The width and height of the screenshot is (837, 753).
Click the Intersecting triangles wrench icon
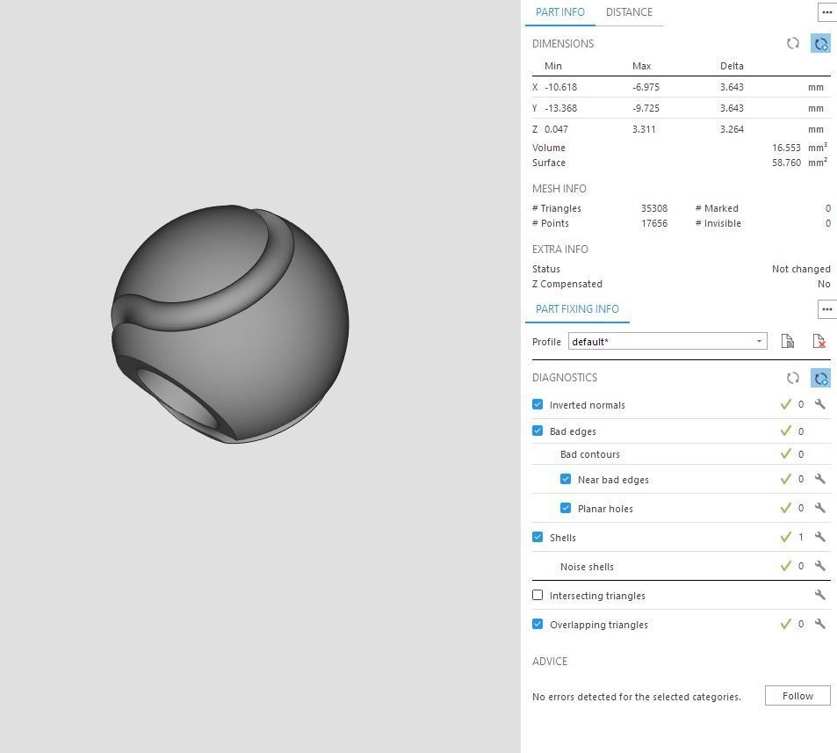(820, 594)
